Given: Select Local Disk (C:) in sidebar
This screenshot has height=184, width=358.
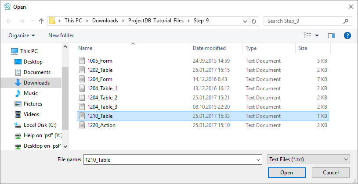Looking at the screenshot, I should tap(40, 125).
